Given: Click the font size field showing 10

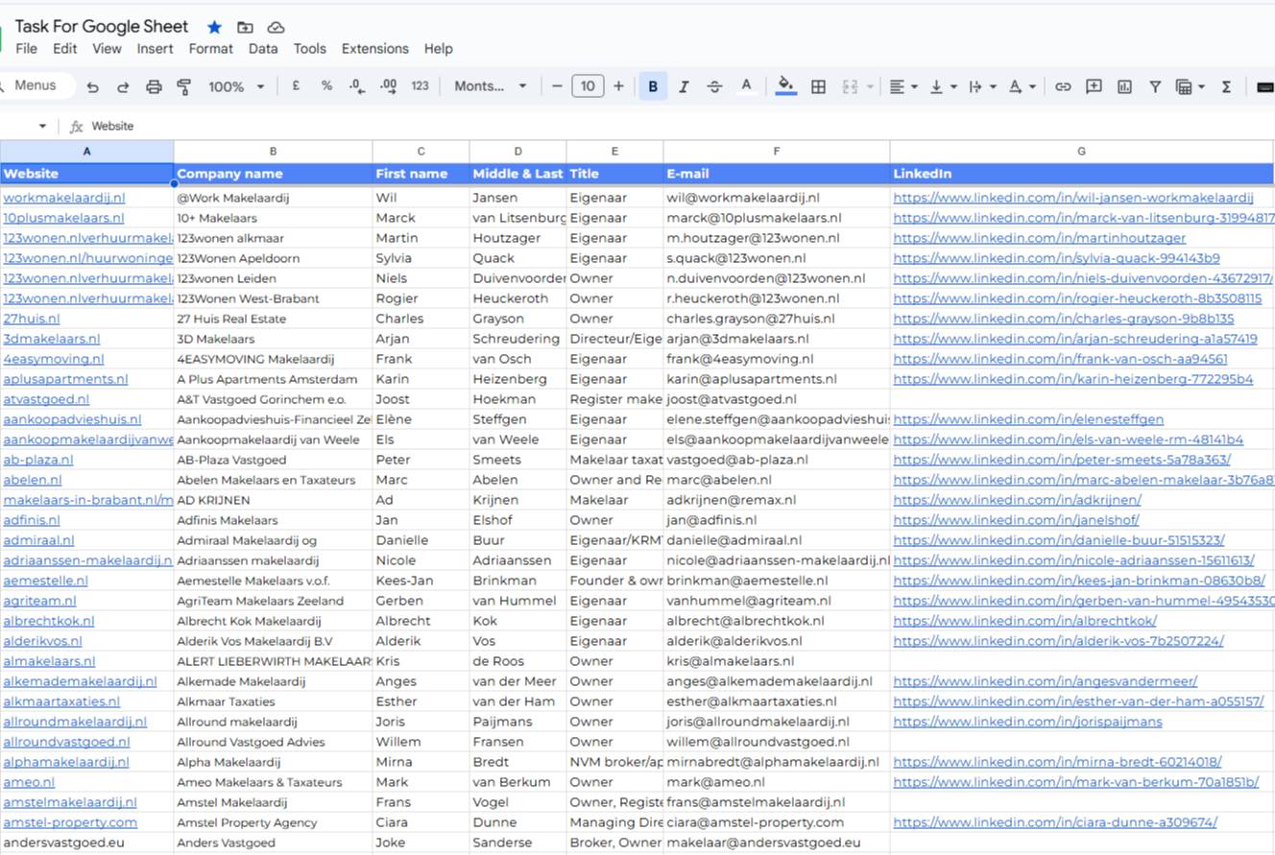Looking at the screenshot, I should pos(588,86).
